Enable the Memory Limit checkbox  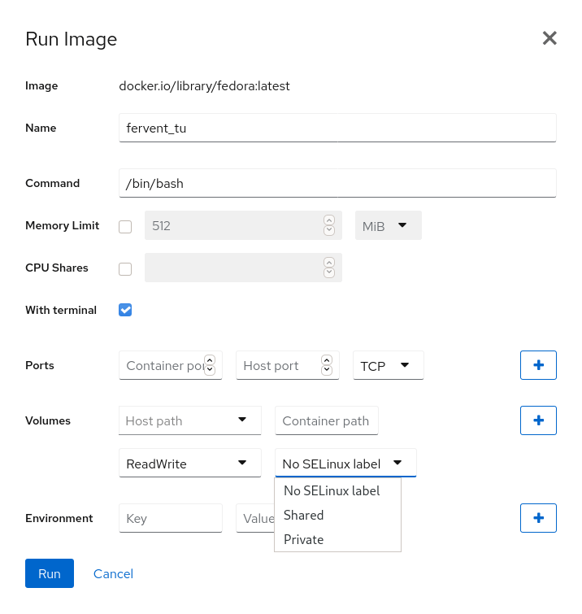pyautogui.click(x=125, y=226)
